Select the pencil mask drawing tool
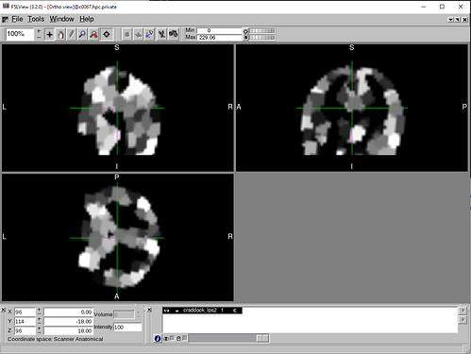The width and height of the screenshot is (471, 354). (72, 34)
